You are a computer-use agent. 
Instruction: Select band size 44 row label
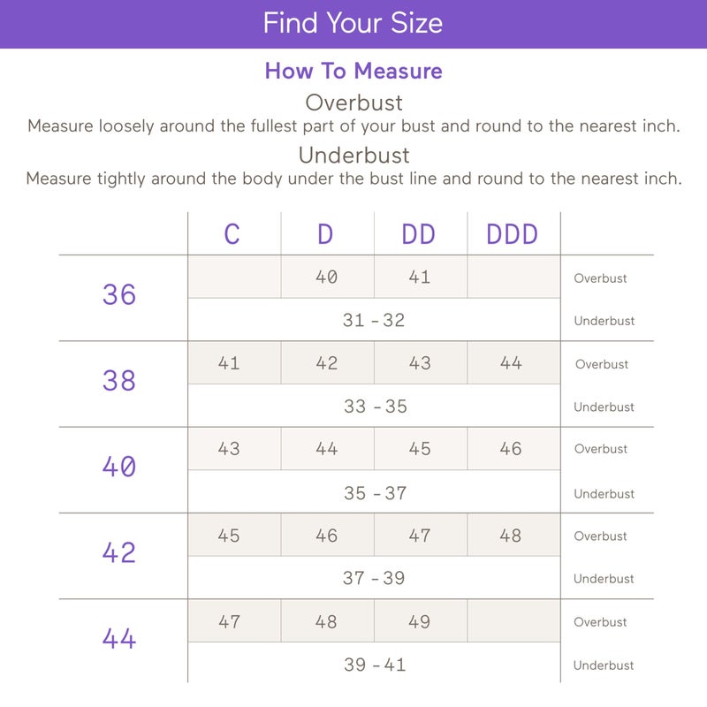pos(119,638)
